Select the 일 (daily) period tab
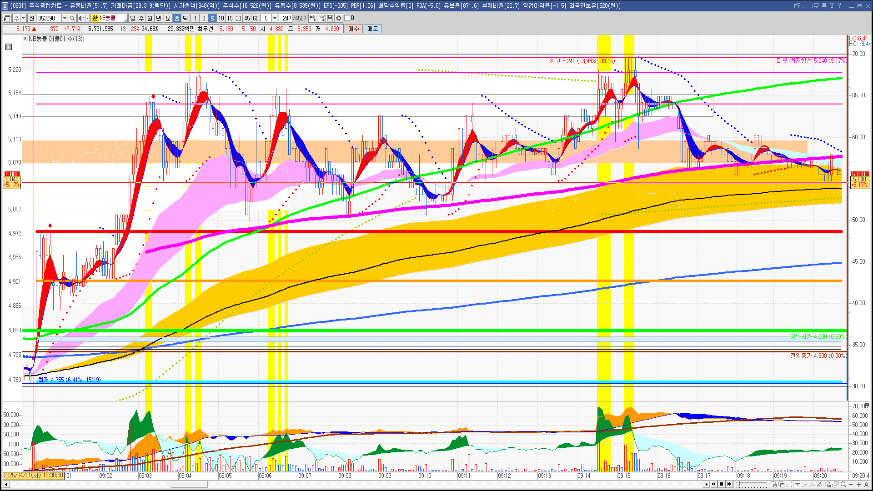This screenshot has width=873, height=491. coord(132,18)
